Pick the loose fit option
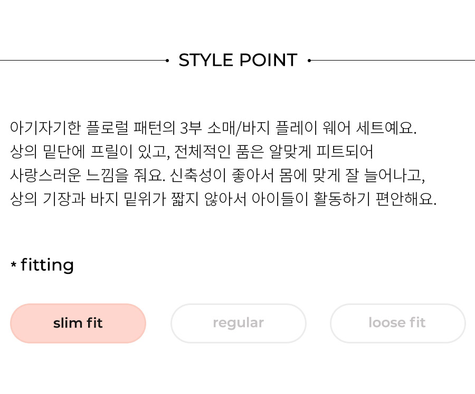The image size is (475, 394). (x=397, y=323)
